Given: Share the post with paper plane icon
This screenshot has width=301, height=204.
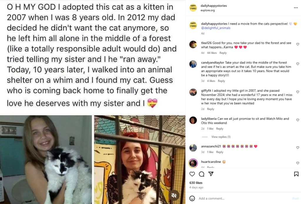Looking at the screenshot, I should tap(211, 174).
